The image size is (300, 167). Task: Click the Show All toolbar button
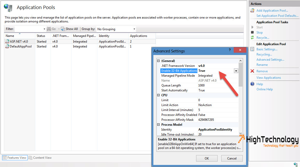tap(69, 29)
